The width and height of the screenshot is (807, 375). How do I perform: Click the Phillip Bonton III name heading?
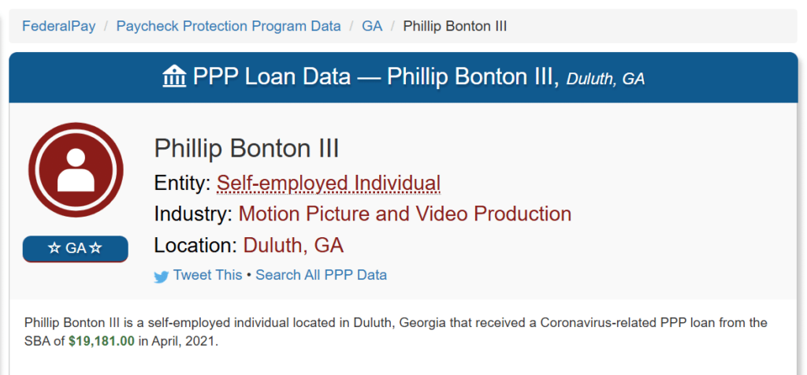point(247,149)
